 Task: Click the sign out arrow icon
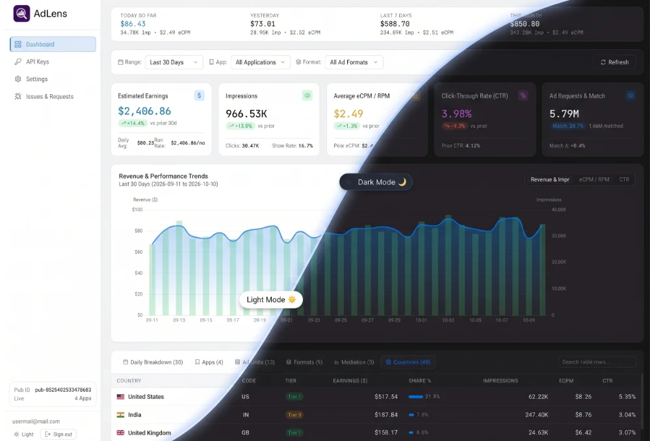tap(47, 435)
